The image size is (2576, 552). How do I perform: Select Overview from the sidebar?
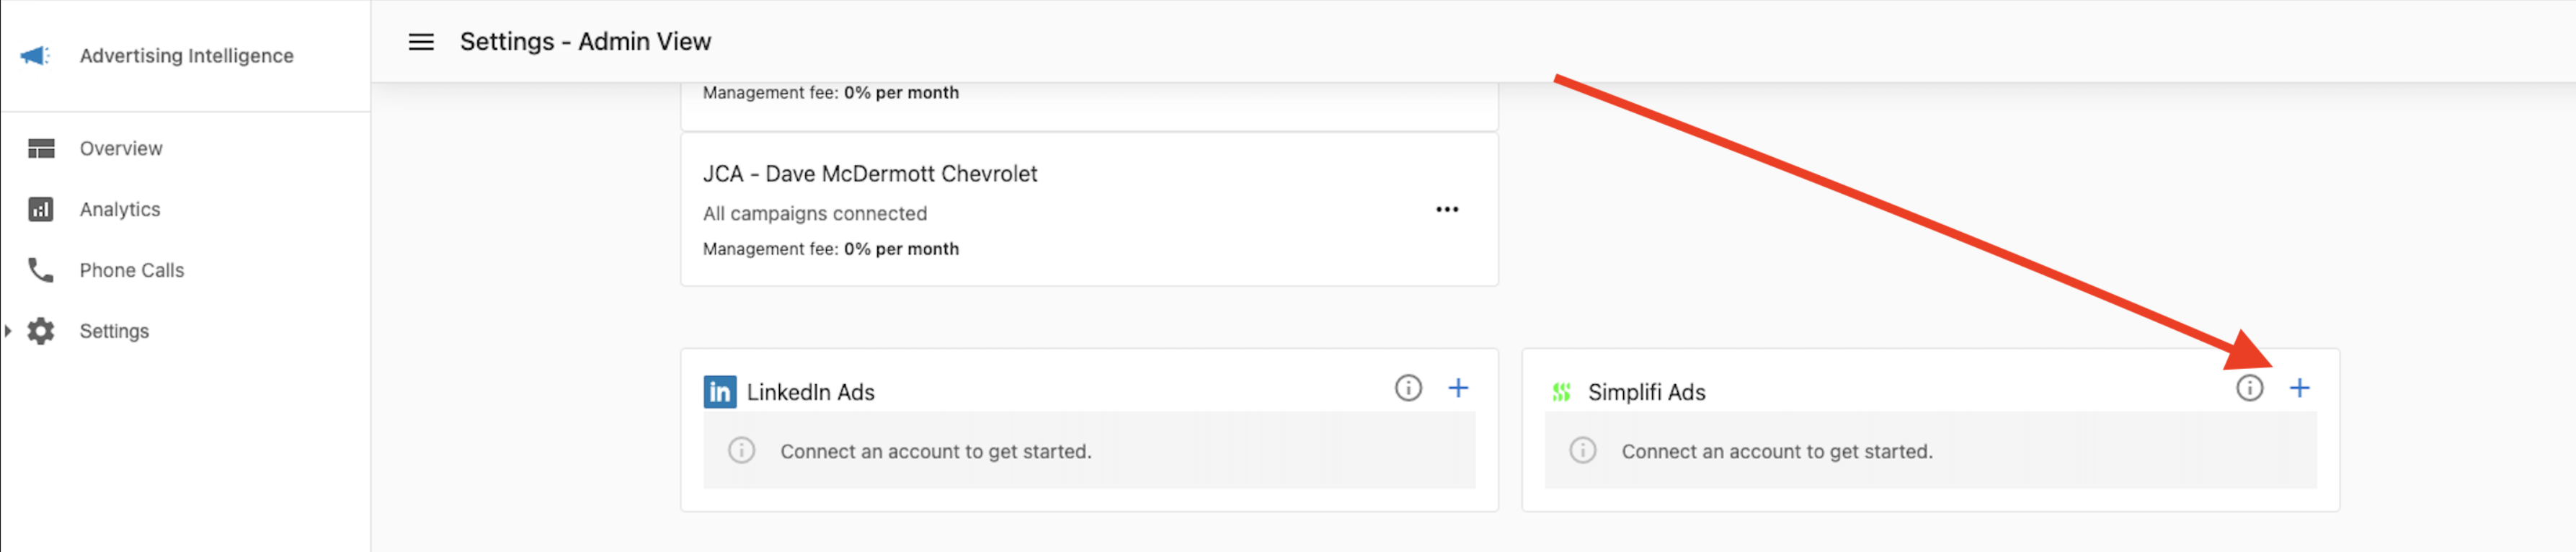(x=120, y=148)
